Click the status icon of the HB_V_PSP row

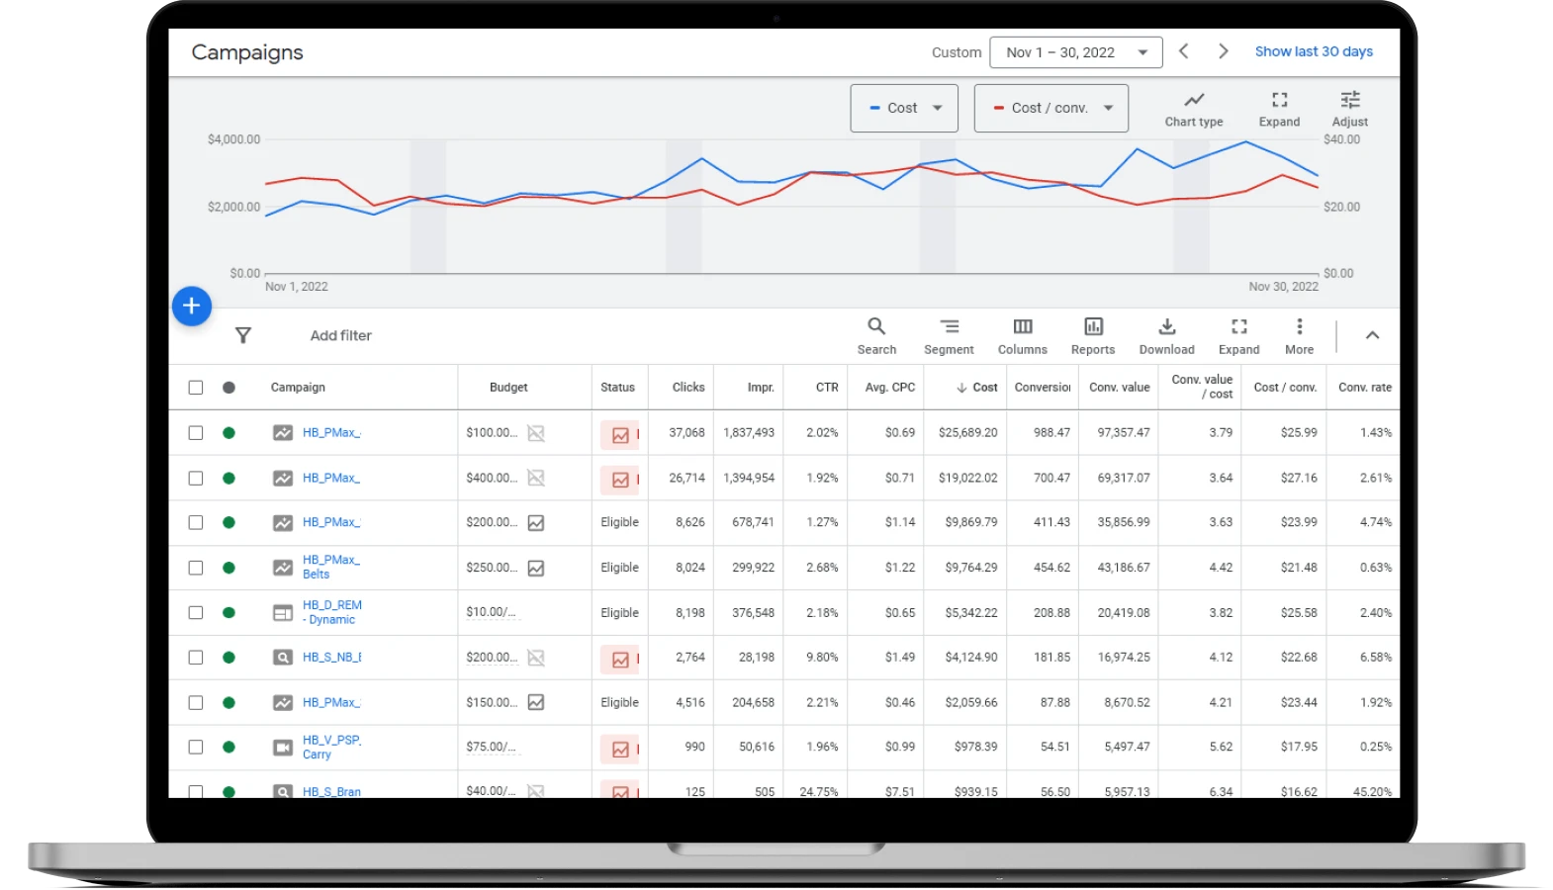tap(620, 749)
